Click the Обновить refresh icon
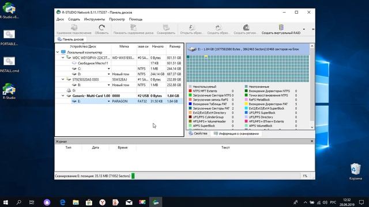This screenshot has height=207, width=369. click(x=101, y=28)
